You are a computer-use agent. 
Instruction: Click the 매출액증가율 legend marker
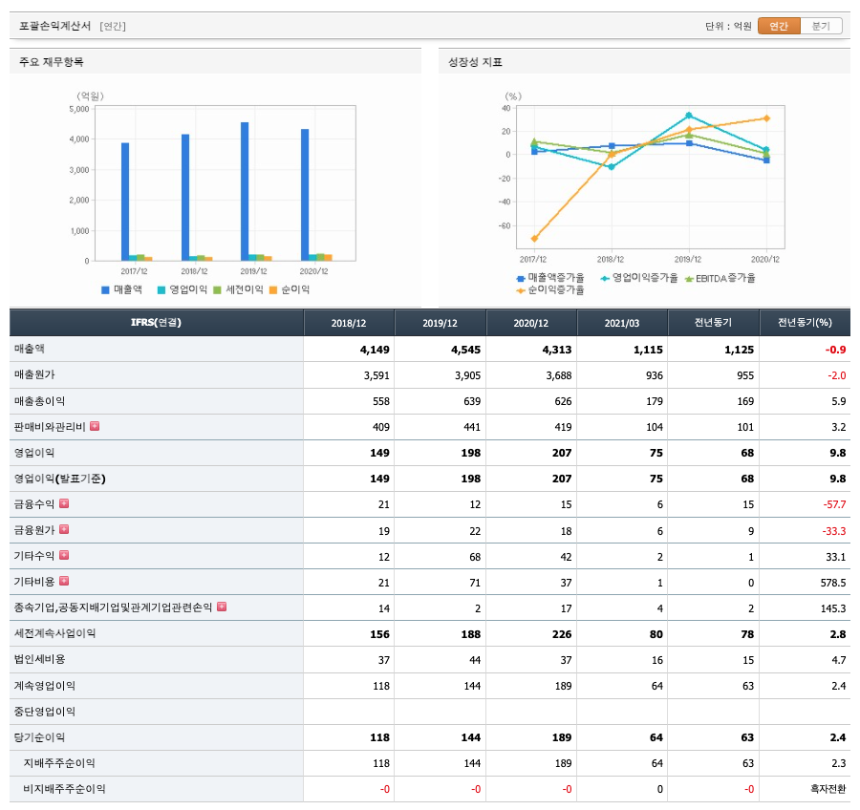pyautogui.click(x=521, y=279)
